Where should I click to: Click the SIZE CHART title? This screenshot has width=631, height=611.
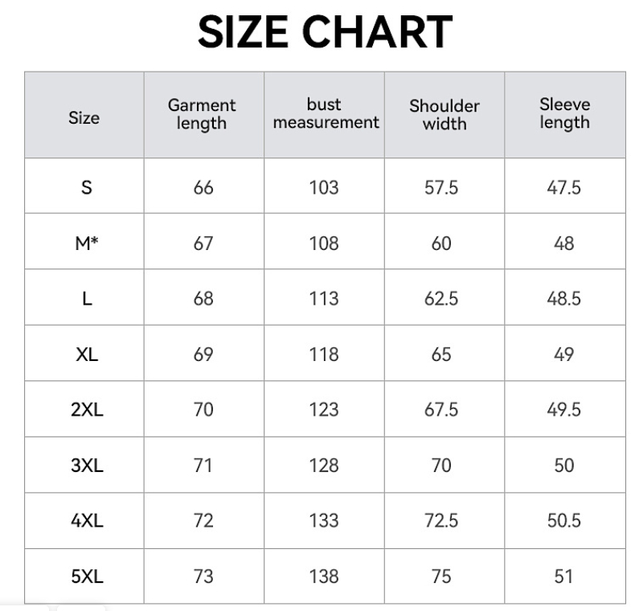pyautogui.click(x=325, y=33)
